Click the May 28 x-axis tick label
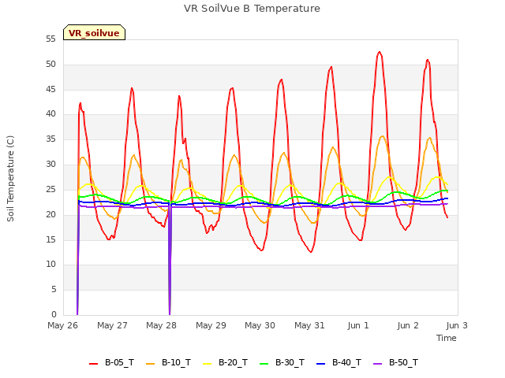This screenshot has height=378, width=505. [x=161, y=325]
